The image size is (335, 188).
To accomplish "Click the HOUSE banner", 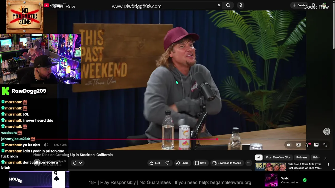I will (16, 180).
